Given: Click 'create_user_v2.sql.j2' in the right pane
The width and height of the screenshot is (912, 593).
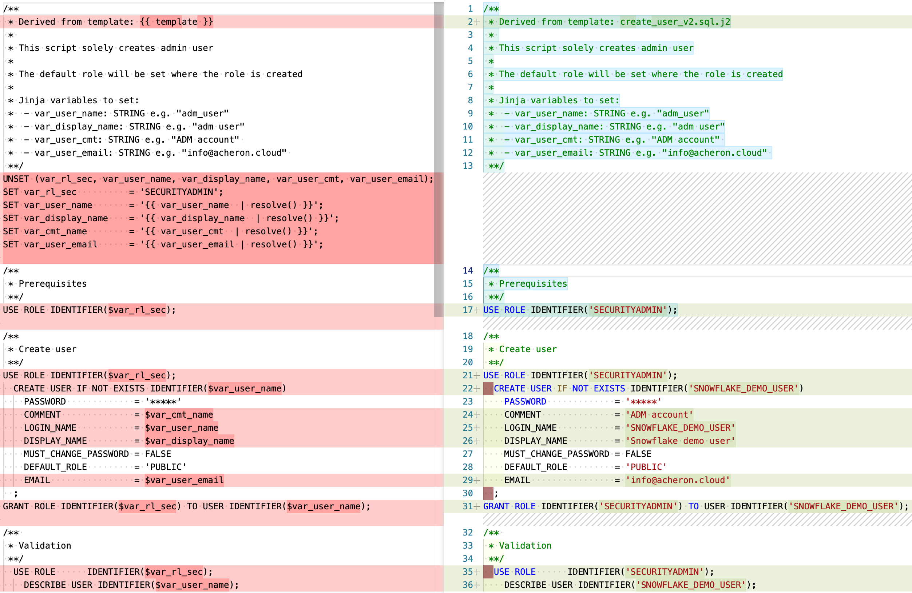Looking at the screenshot, I should [675, 22].
